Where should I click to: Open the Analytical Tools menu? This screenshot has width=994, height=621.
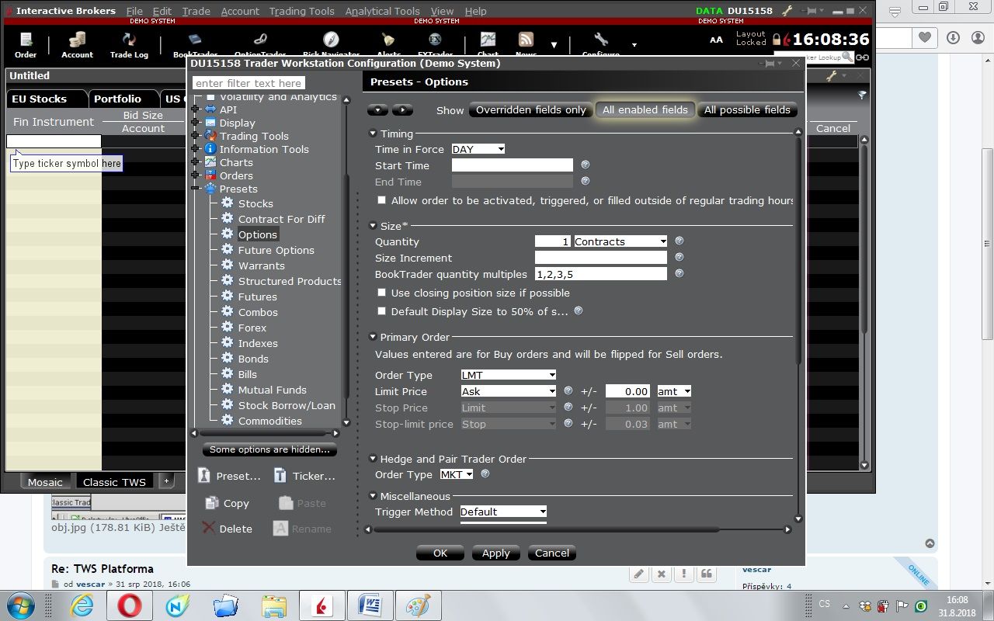(x=382, y=11)
